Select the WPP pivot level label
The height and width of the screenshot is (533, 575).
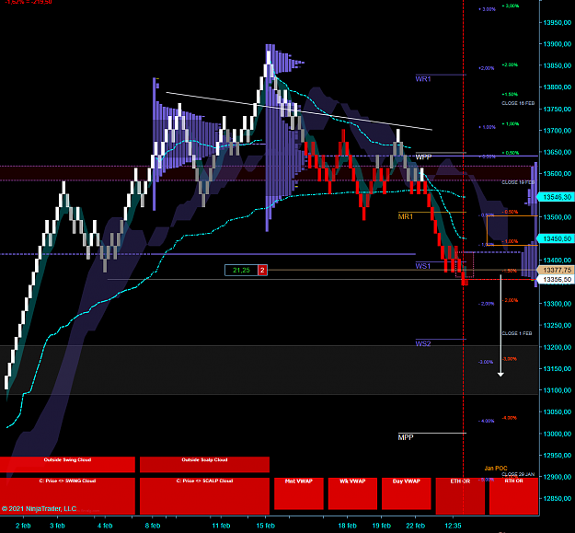tap(423, 157)
